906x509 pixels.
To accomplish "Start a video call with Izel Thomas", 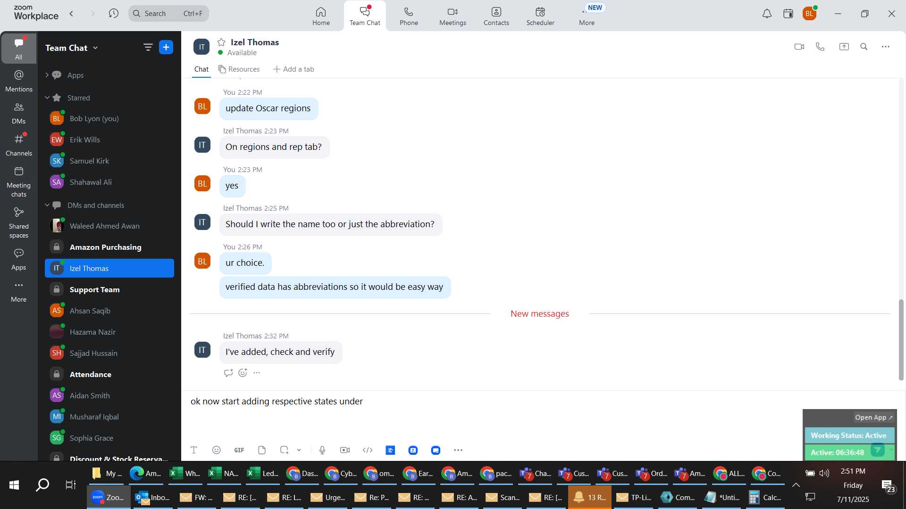I will click(799, 47).
